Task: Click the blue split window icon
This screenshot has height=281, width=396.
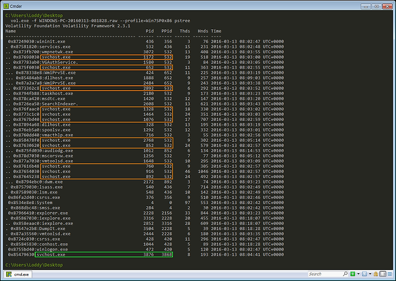Action: pos(365,274)
